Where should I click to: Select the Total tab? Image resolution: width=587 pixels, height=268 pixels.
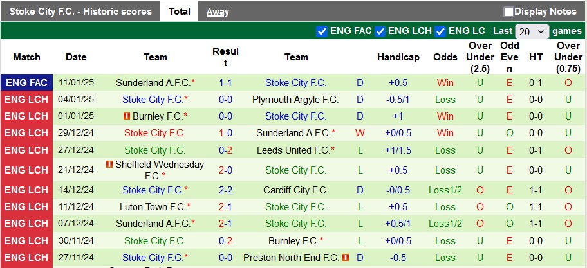point(179,12)
